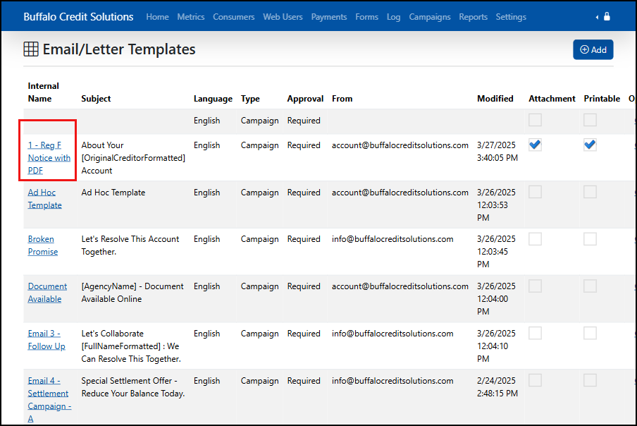
Task: Open the Home menu item
Action: (157, 17)
